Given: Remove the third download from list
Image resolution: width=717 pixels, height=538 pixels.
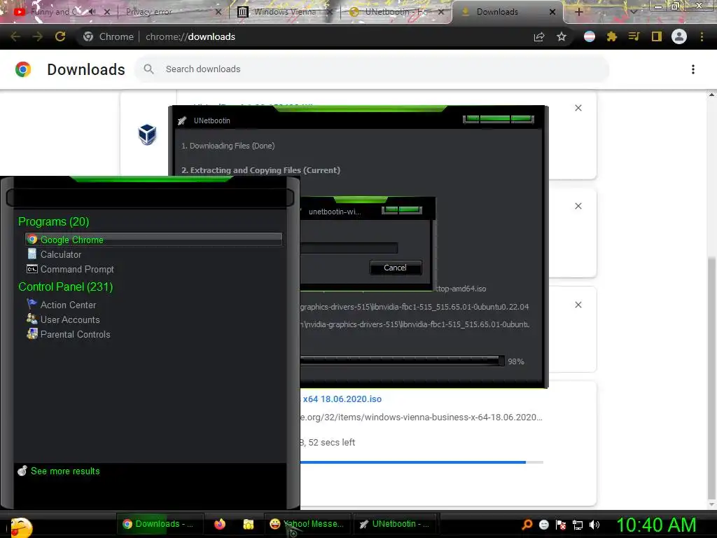Looking at the screenshot, I should (578, 305).
